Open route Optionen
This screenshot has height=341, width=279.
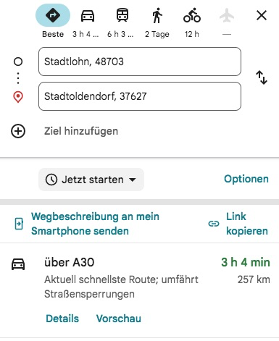tap(246, 179)
